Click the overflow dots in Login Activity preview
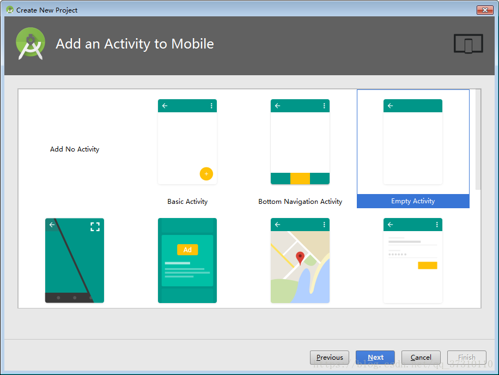 (437, 225)
